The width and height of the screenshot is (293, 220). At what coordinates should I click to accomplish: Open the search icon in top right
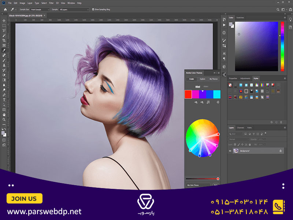point(278,10)
